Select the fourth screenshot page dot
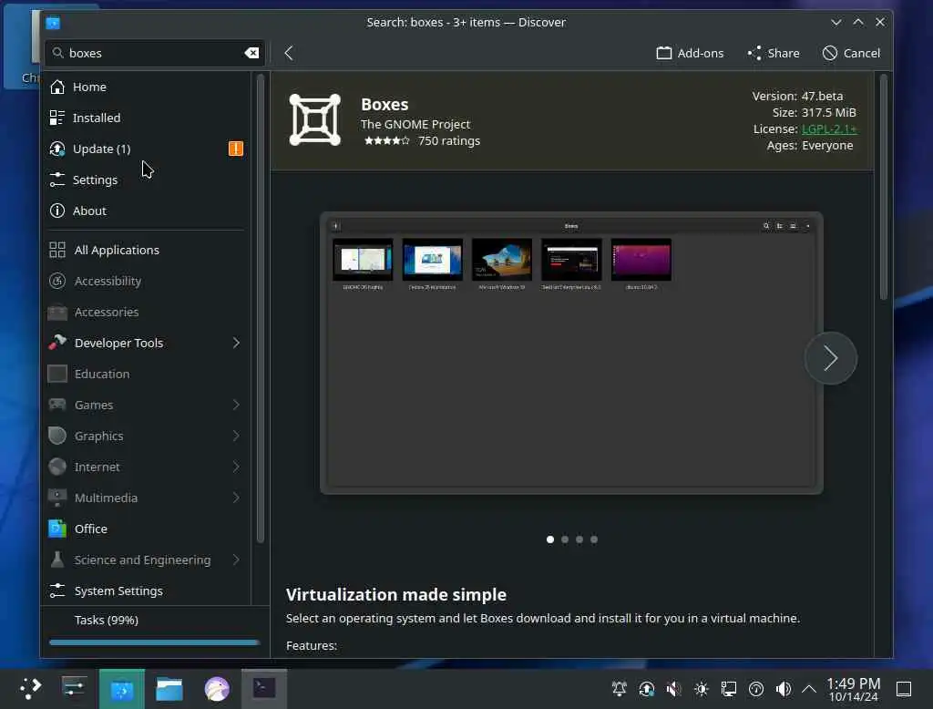 tap(594, 539)
